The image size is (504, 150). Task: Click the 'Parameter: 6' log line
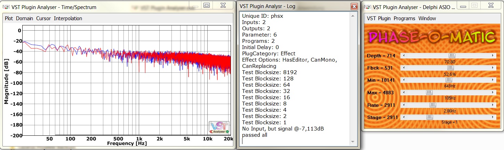click(259, 35)
